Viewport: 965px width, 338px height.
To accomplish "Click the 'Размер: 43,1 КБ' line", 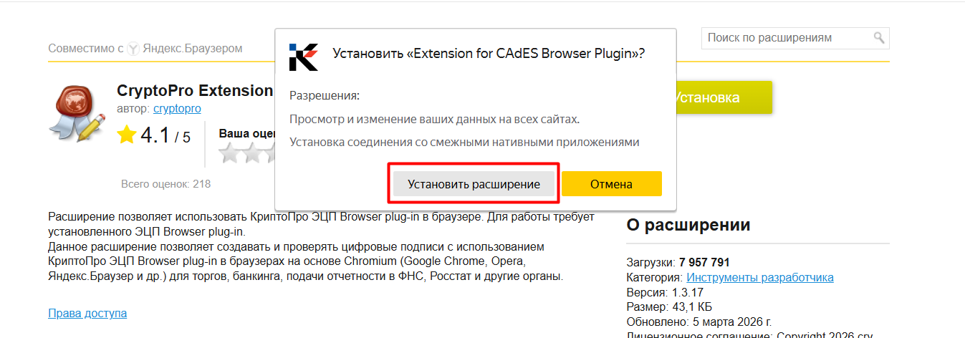I will pos(670,307).
